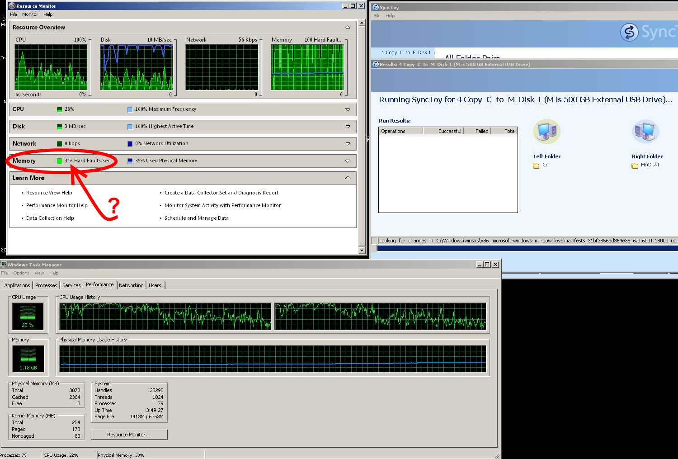The height and width of the screenshot is (459, 678).
Task: Open the Data Collection Help link
Action: (x=50, y=218)
